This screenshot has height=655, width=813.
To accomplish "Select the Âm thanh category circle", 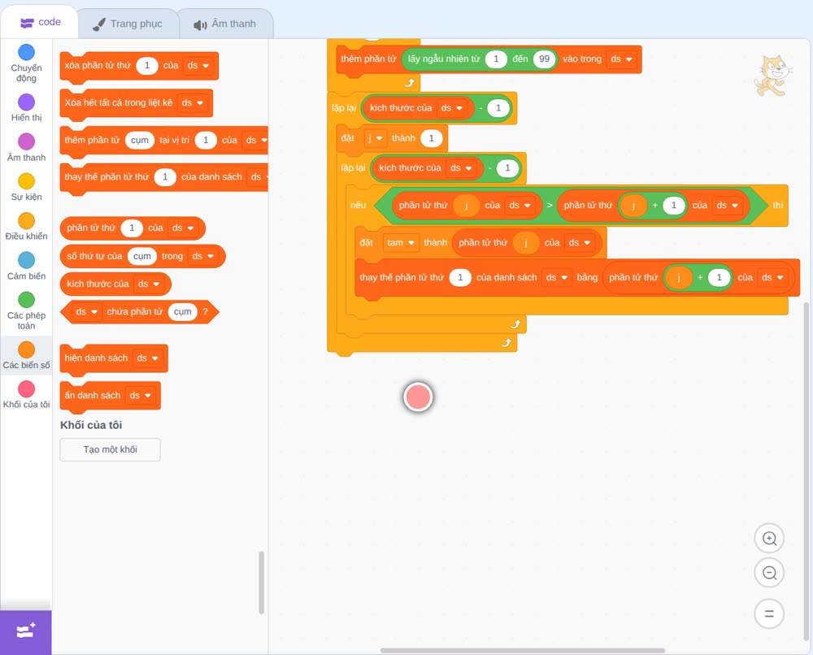I will [x=27, y=141].
